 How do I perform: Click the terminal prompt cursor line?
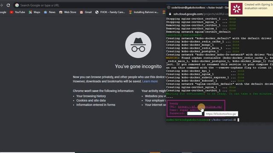tap(203, 120)
